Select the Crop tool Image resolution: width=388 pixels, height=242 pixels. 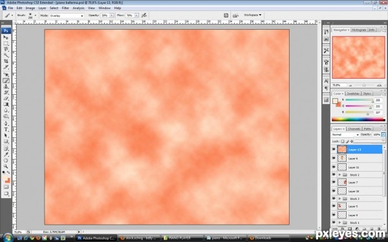[x=6, y=61]
